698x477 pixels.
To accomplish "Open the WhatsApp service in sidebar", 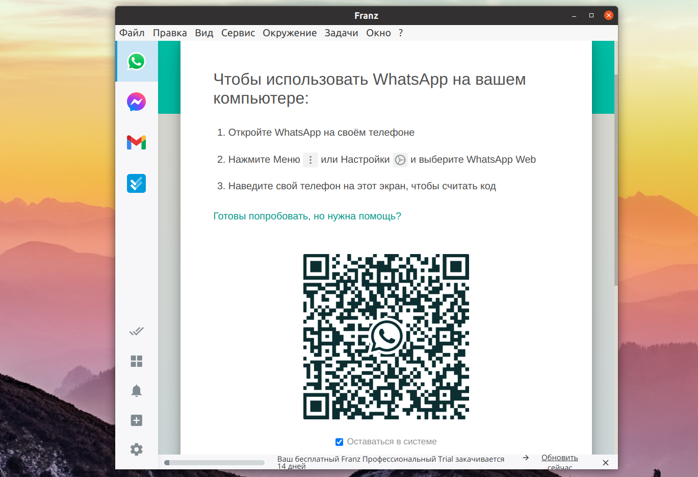I will coord(136,62).
